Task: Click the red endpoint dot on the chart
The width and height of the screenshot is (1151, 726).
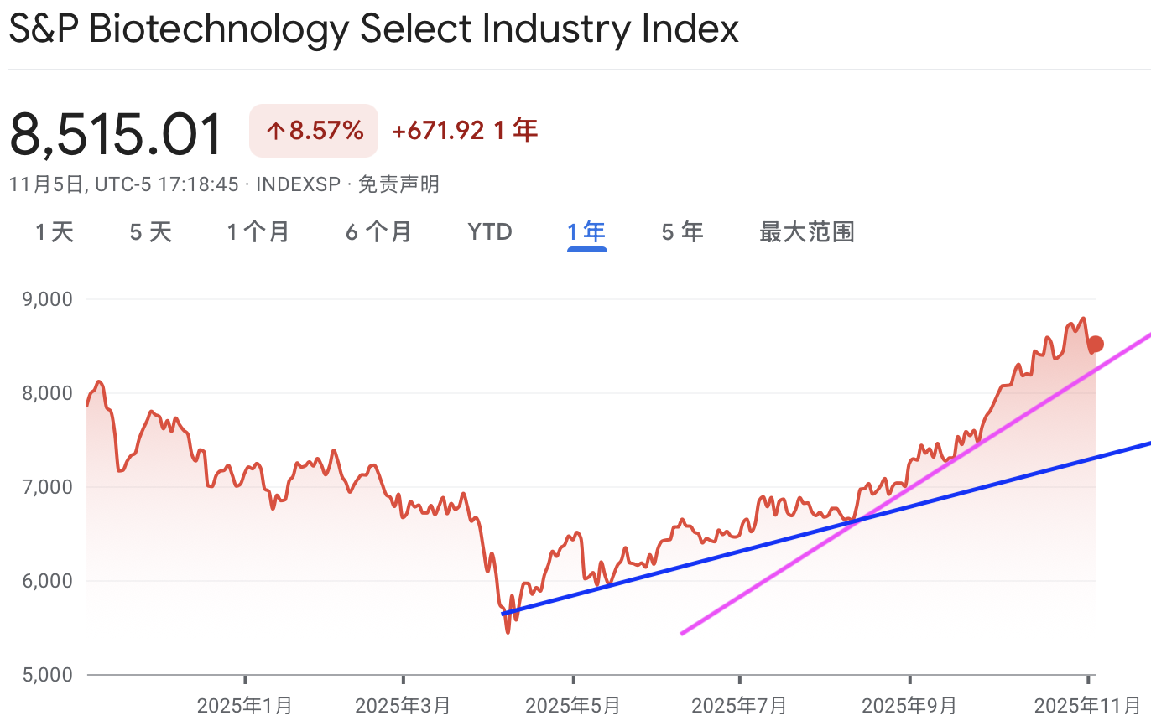Action: pyautogui.click(x=1095, y=344)
